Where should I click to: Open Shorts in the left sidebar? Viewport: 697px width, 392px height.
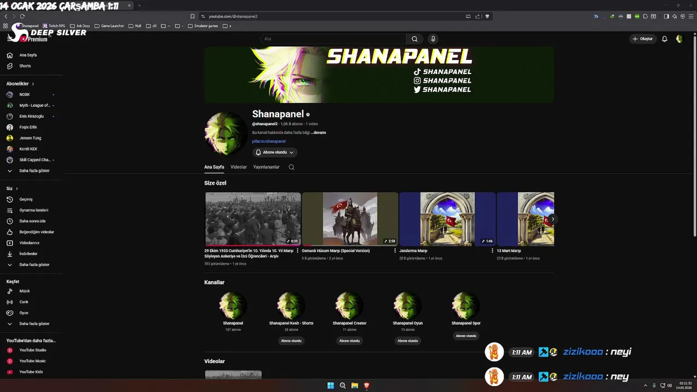click(25, 66)
